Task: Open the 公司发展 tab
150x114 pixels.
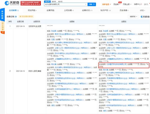Action: pos(69,10)
